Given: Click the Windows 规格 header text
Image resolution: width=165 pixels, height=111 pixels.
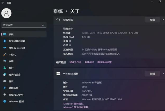Looking at the screenshot, I should coord(71,74).
